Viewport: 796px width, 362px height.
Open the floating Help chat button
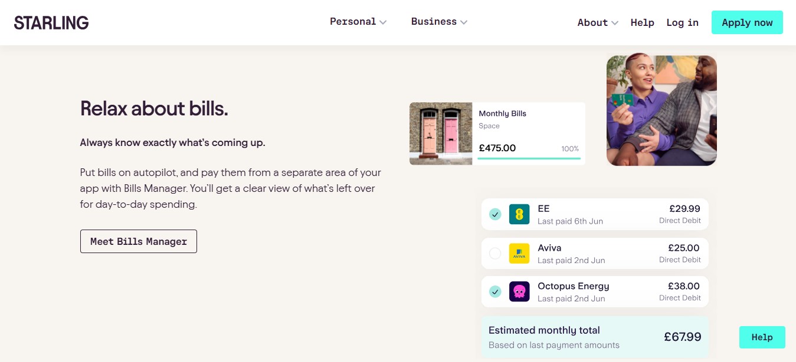[762, 337]
